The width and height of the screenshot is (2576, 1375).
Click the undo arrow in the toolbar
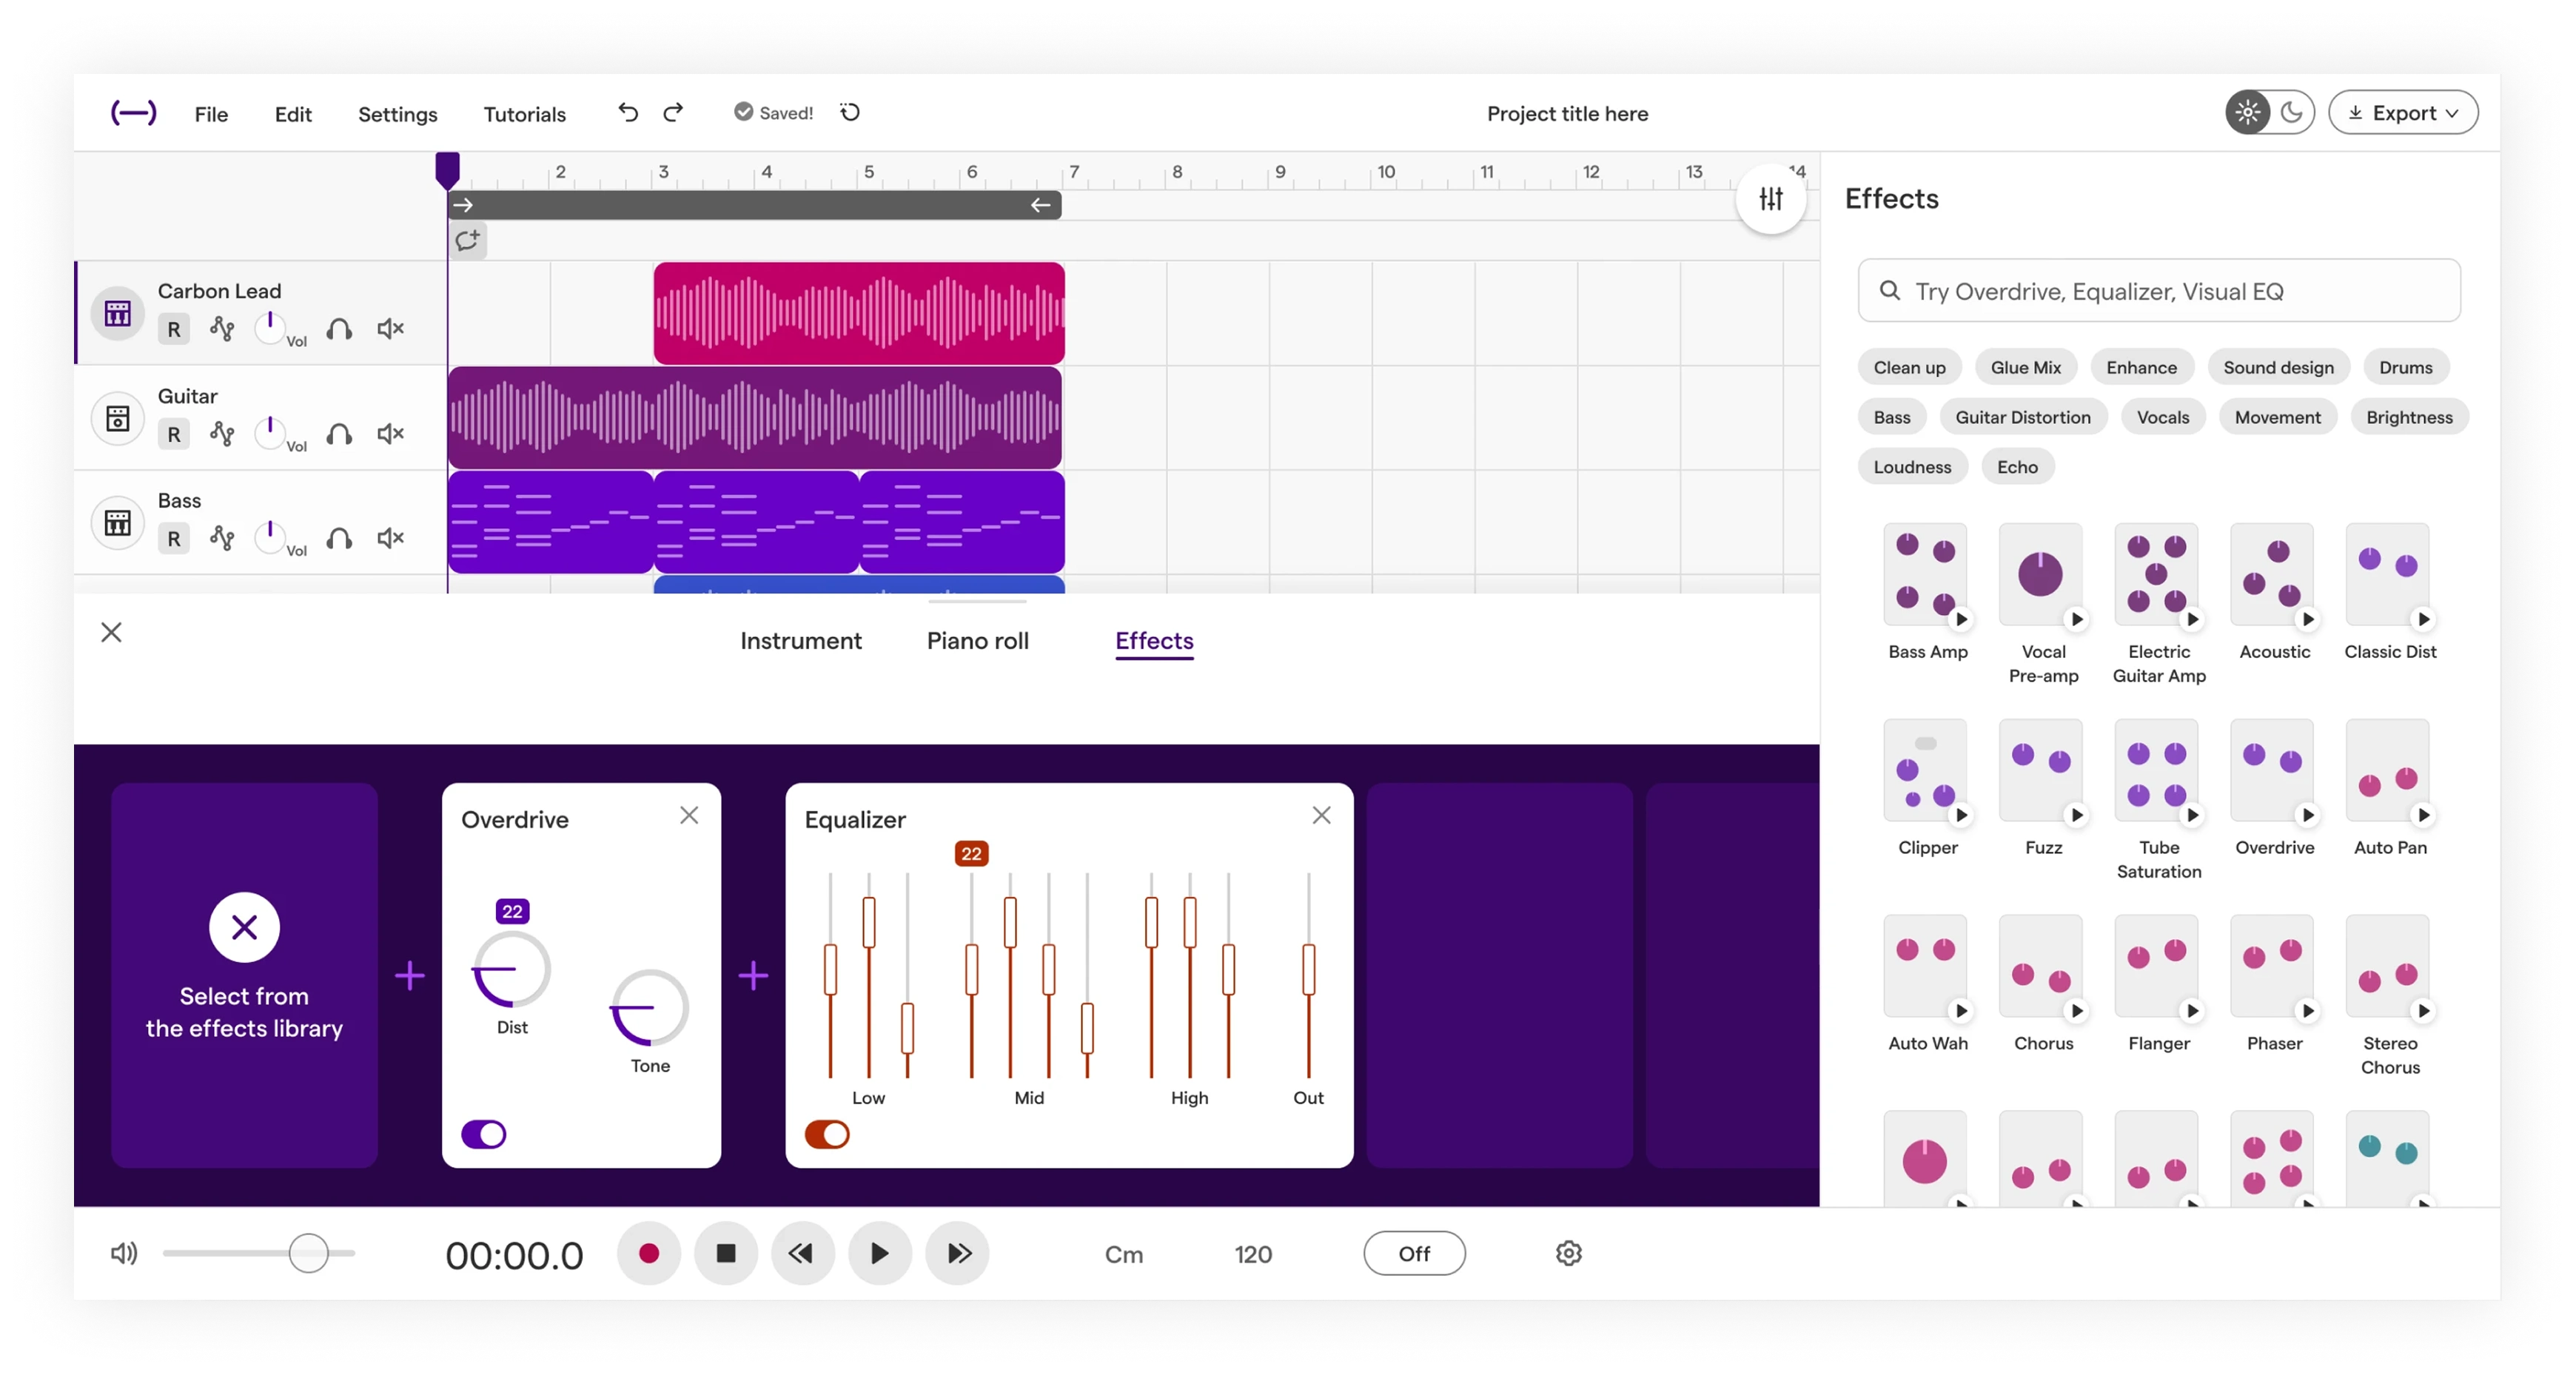coord(627,113)
